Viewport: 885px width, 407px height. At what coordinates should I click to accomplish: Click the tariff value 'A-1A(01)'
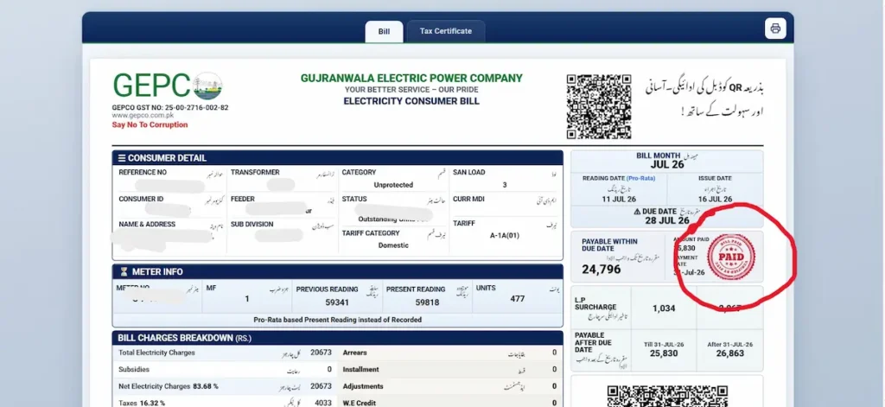click(x=505, y=236)
